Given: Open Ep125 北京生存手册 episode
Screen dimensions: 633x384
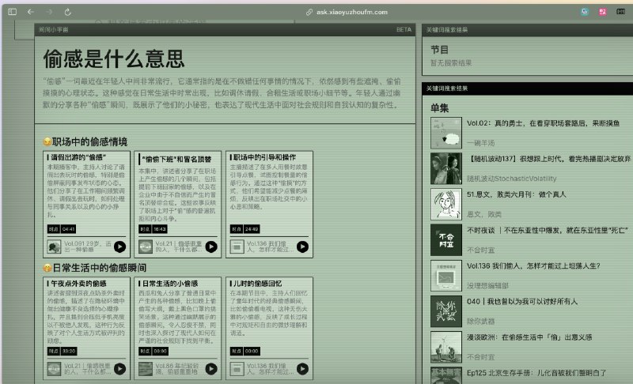Looking at the screenshot, I should [x=536, y=373].
